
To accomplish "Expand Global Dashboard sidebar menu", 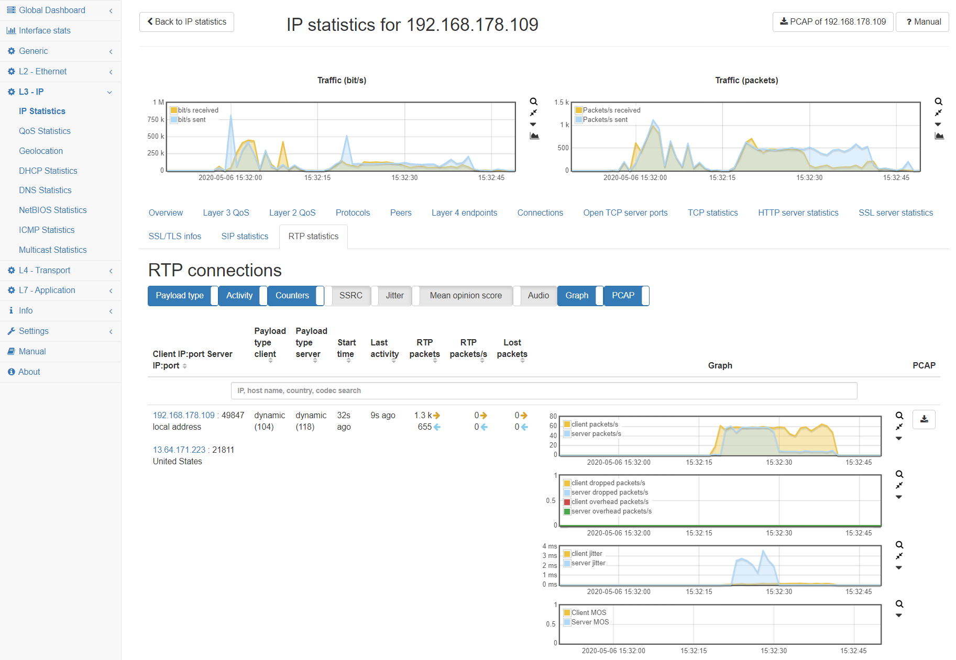I will tap(60, 10).
